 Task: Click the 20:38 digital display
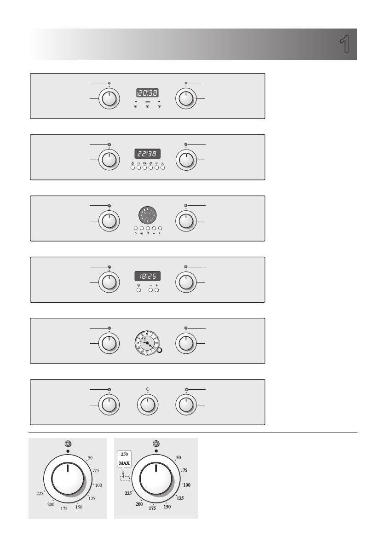tap(147, 93)
